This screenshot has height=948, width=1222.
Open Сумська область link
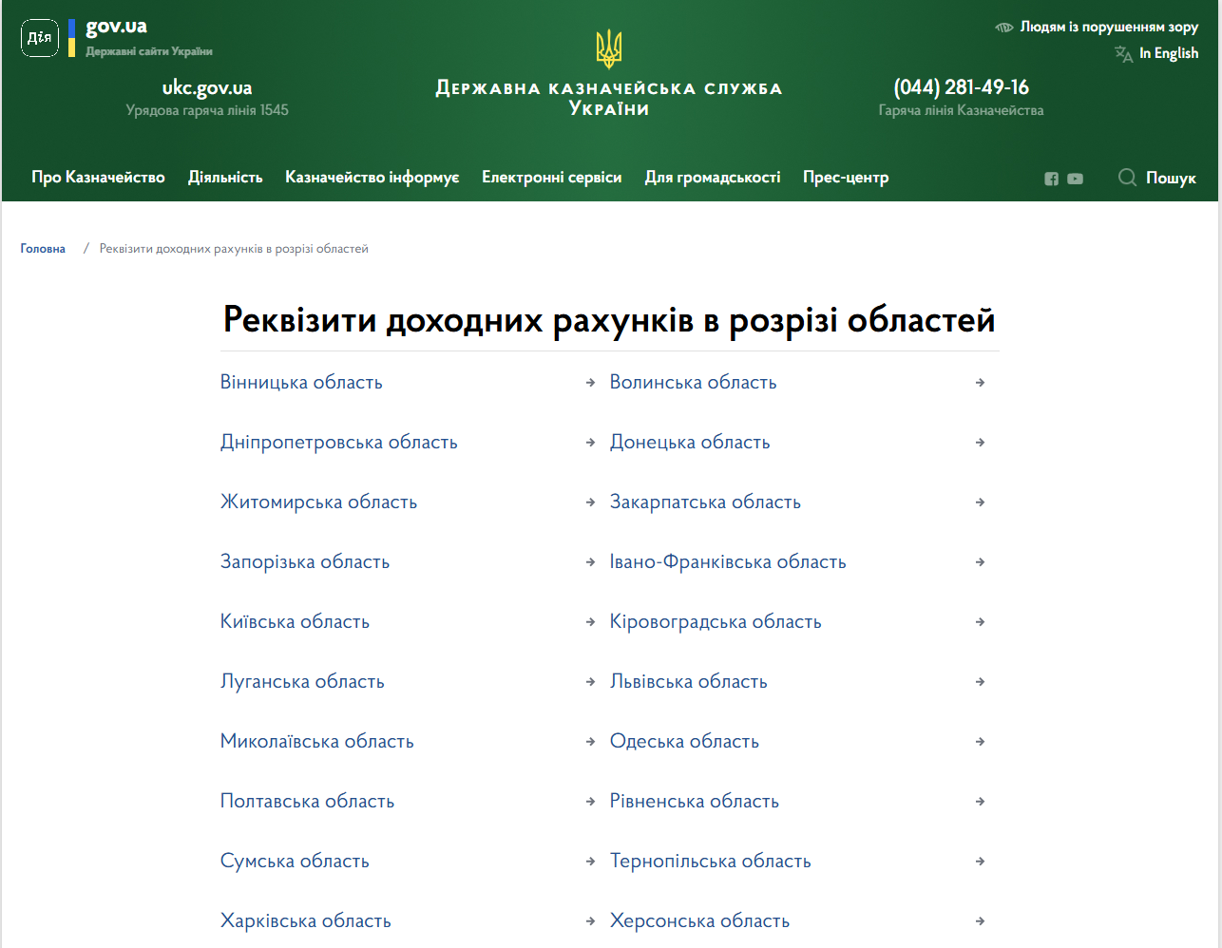(295, 861)
